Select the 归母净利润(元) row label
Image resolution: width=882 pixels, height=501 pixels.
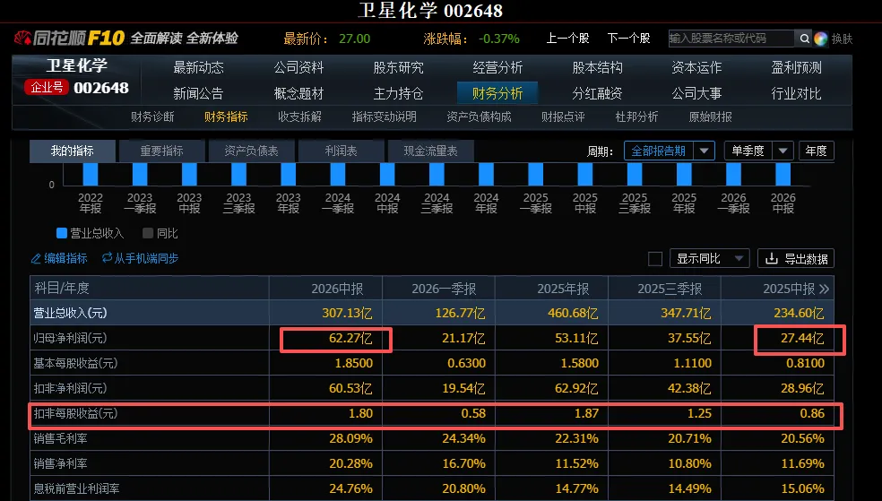tap(70, 338)
